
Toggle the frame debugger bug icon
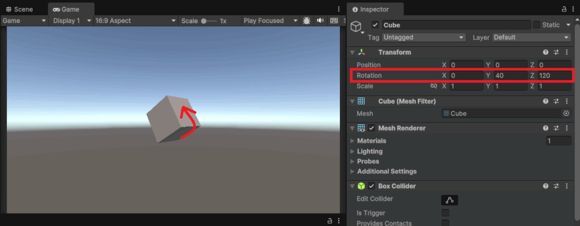point(306,21)
